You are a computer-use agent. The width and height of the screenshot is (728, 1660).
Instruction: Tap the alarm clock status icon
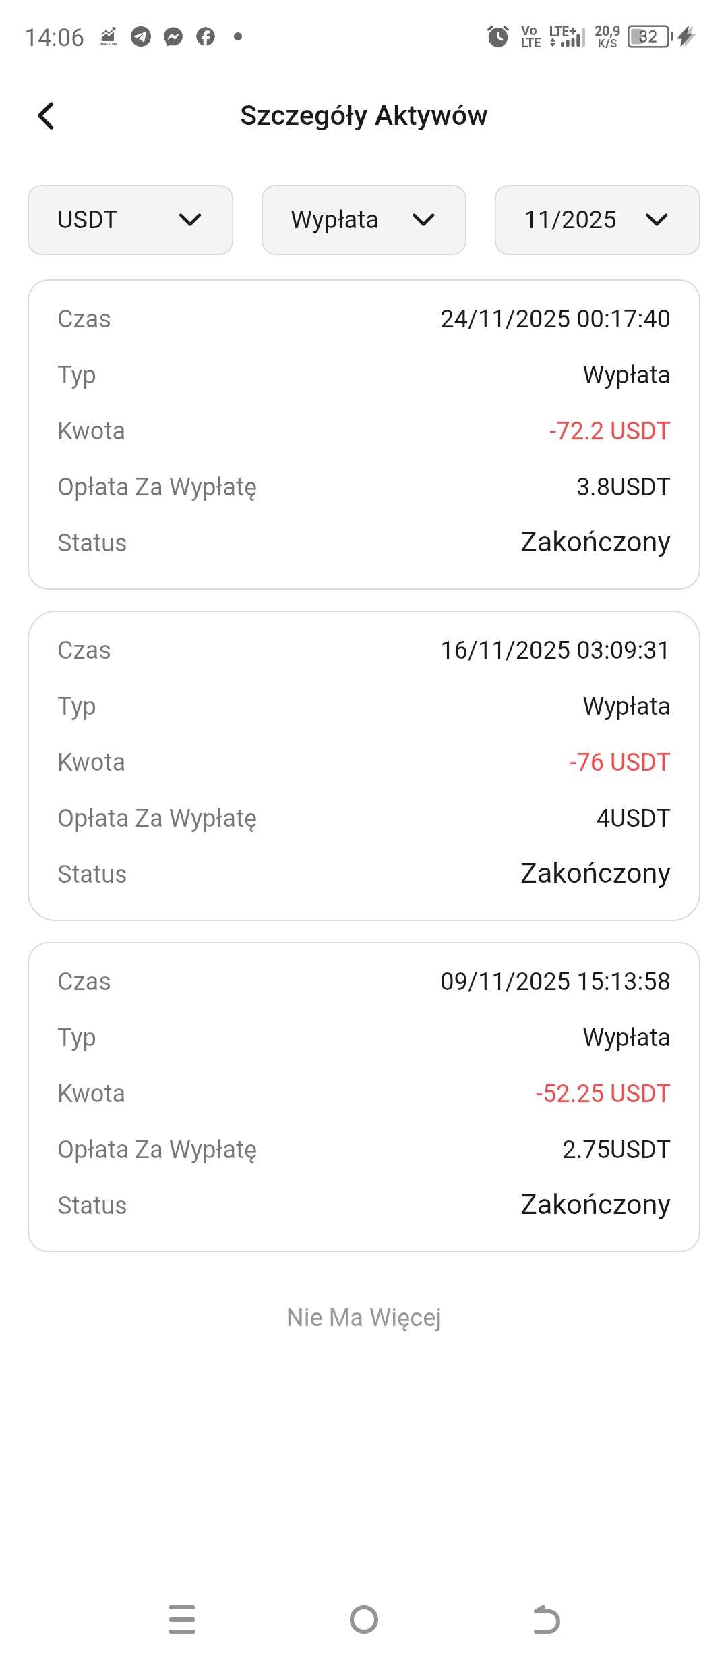click(498, 36)
